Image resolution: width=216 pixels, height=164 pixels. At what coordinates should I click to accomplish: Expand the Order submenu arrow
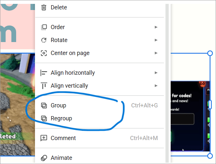[156, 27]
